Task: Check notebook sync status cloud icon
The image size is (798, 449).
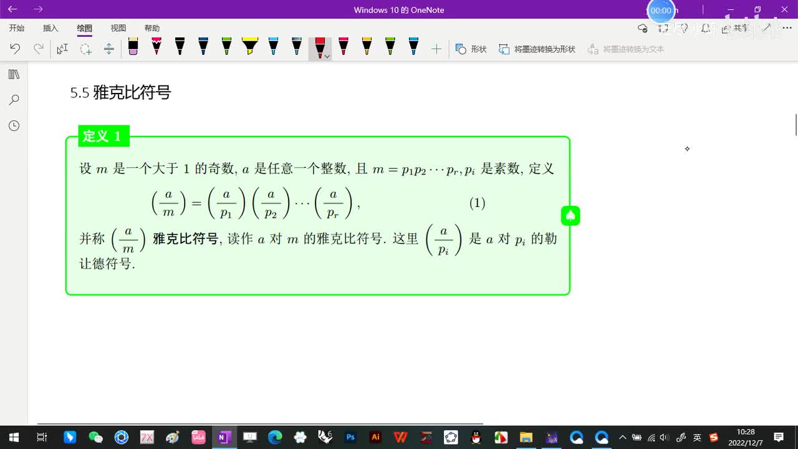Action: click(643, 28)
